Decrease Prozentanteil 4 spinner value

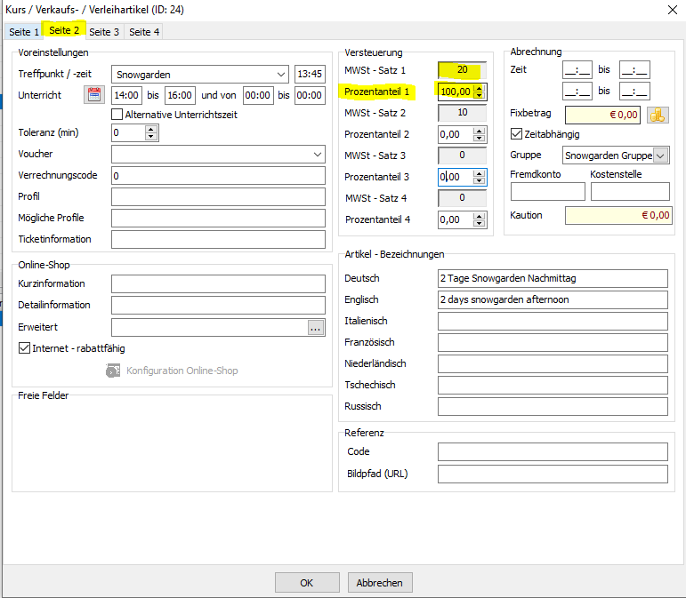pyautogui.click(x=479, y=223)
